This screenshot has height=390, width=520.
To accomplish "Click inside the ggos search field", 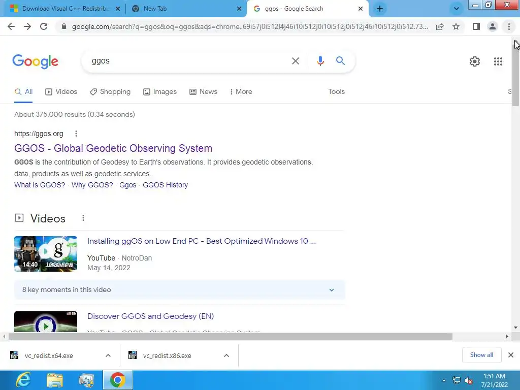I will (x=189, y=61).
